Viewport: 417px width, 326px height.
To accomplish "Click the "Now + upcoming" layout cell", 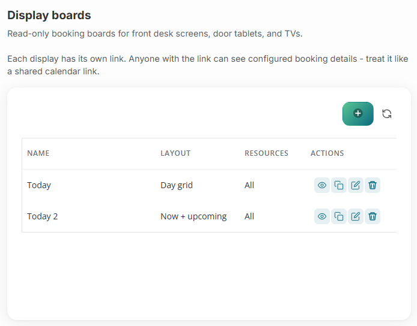I will tap(193, 216).
